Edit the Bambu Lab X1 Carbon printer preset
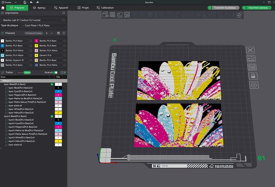The width and height of the screenshot is (275, 187). pos(64,20)
